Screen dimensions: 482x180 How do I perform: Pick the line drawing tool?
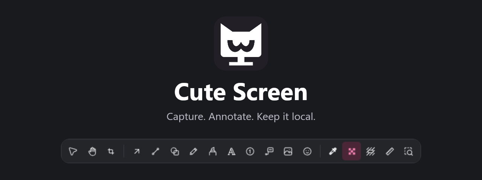156,151
